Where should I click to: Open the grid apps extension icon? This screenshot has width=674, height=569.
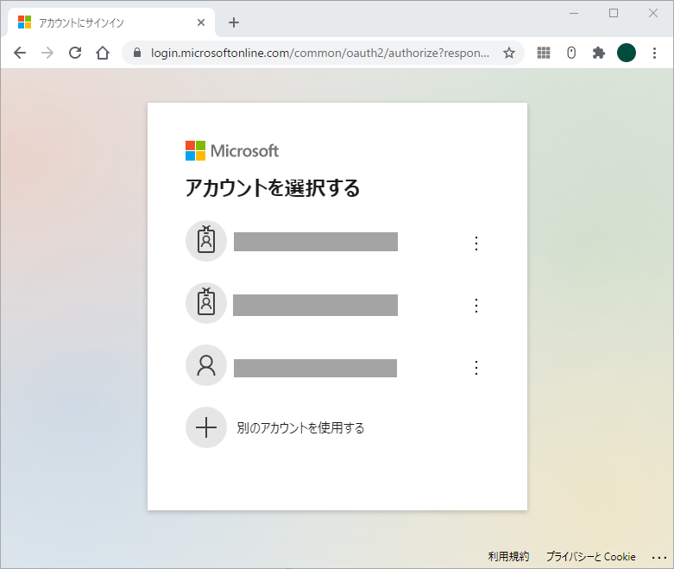[544, 53]
